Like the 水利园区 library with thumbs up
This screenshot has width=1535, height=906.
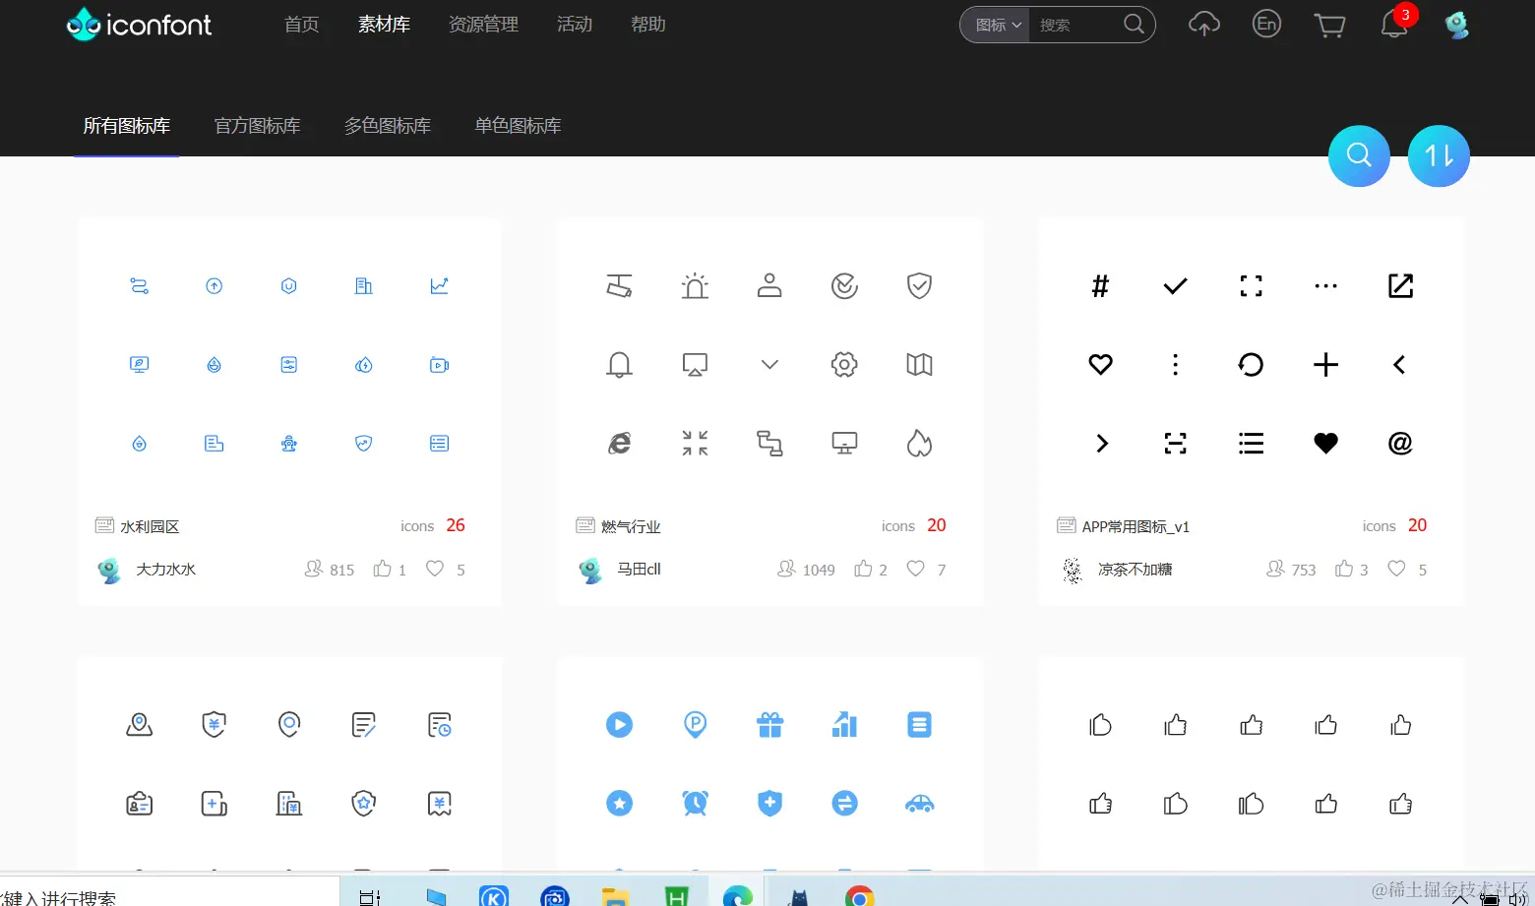tap(384, 569)
